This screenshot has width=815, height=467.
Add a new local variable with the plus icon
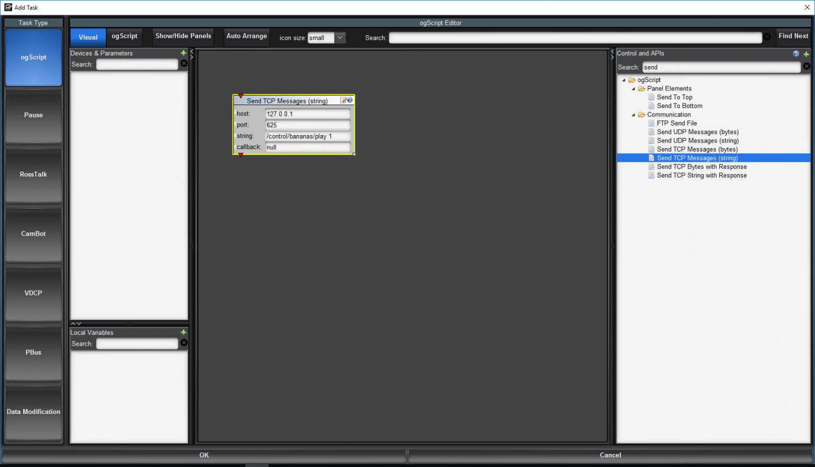[183, 332]
